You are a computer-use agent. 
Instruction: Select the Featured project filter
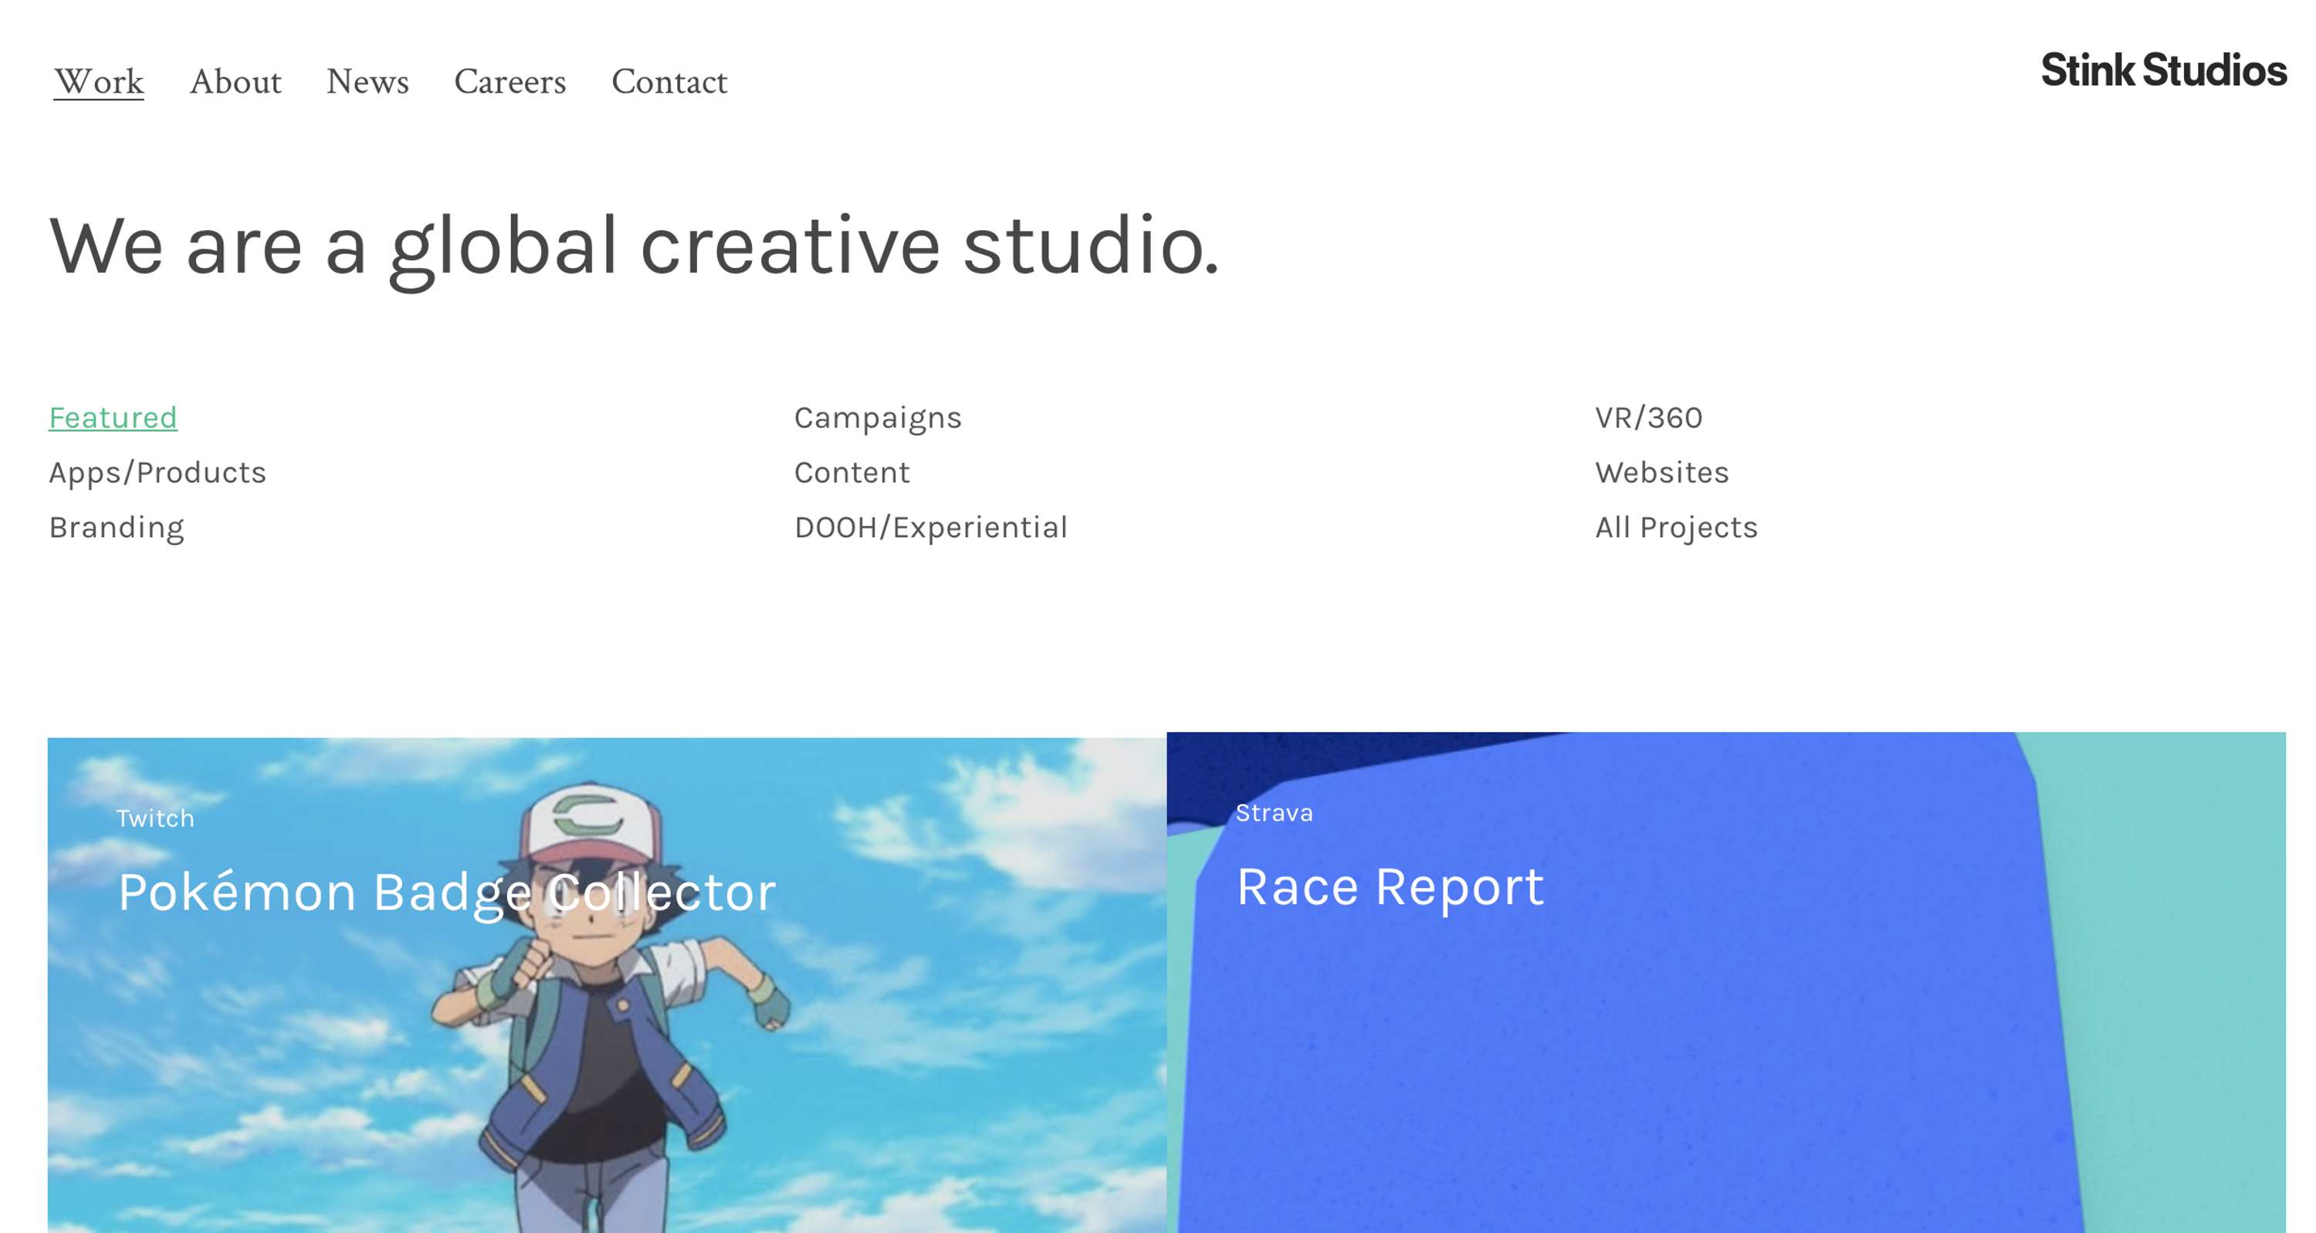pyautogui.click(x=113, y=417)
